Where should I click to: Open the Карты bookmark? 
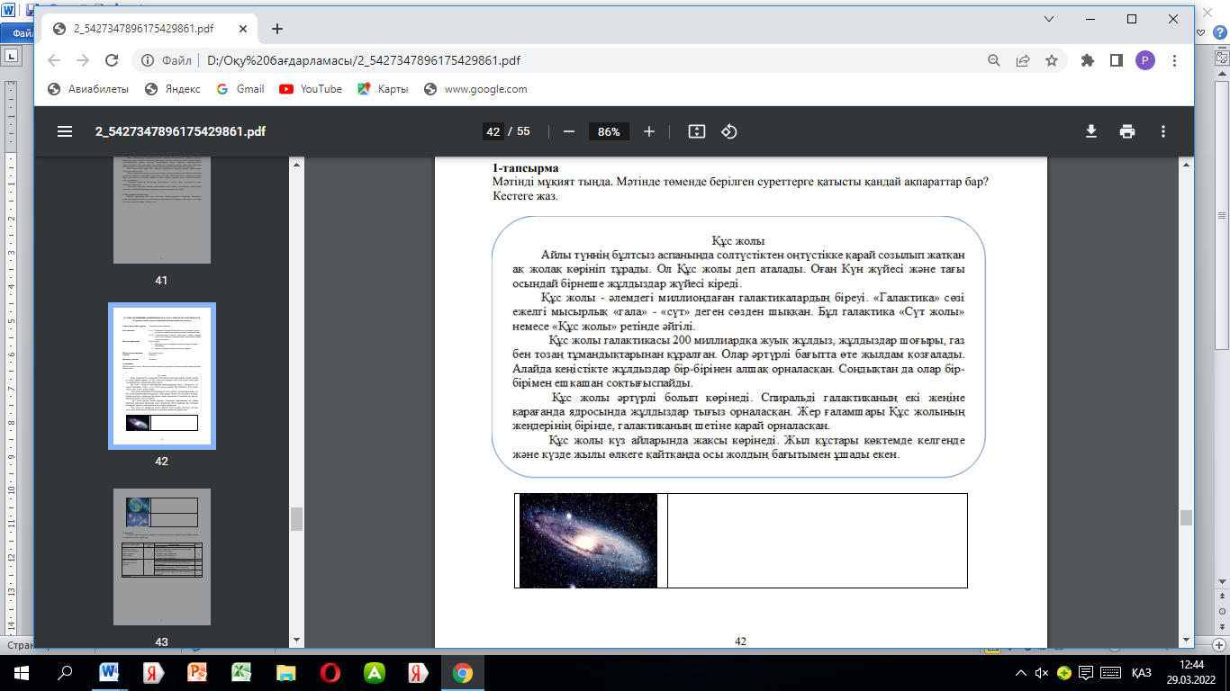click(383, 89)
